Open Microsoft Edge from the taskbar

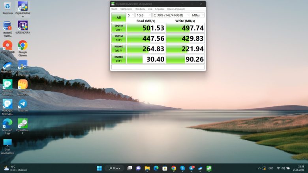(156, 168)
